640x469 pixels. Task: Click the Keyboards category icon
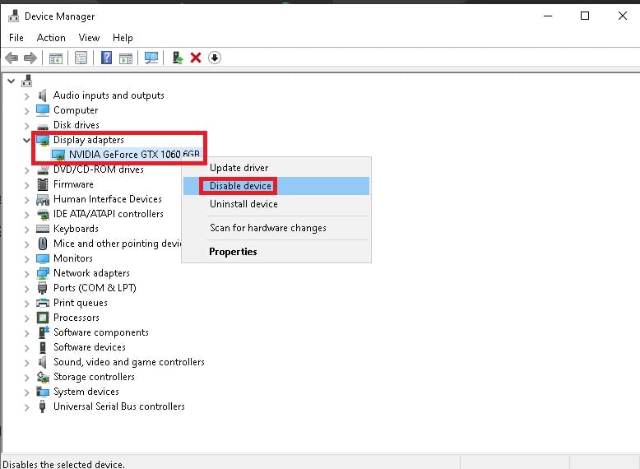(43, 229)
